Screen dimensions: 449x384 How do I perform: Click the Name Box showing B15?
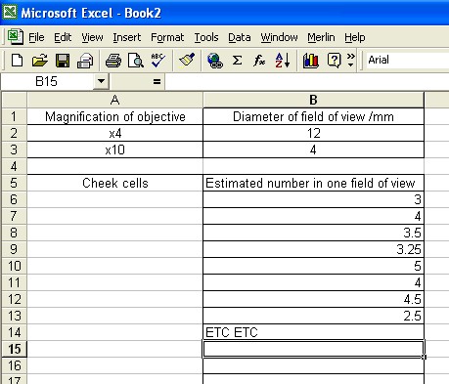point(47,81)
